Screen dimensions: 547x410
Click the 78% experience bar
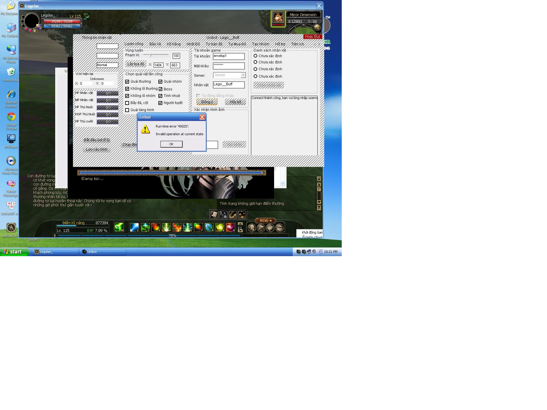point(172,236)
